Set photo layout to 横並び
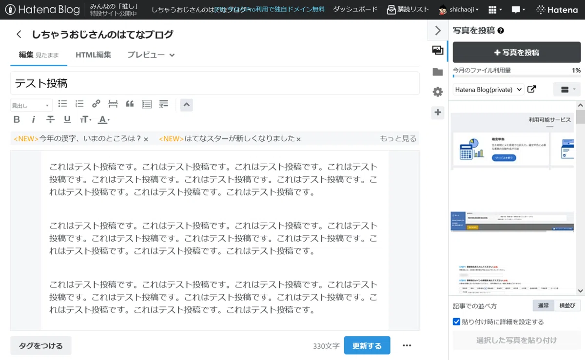This screenshot has height=360, width=585. click(567, 305)
